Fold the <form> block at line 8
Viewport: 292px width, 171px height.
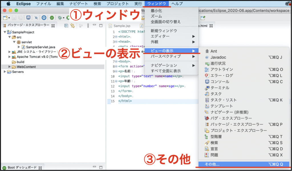pyautogui.click(x=116, y=66)
